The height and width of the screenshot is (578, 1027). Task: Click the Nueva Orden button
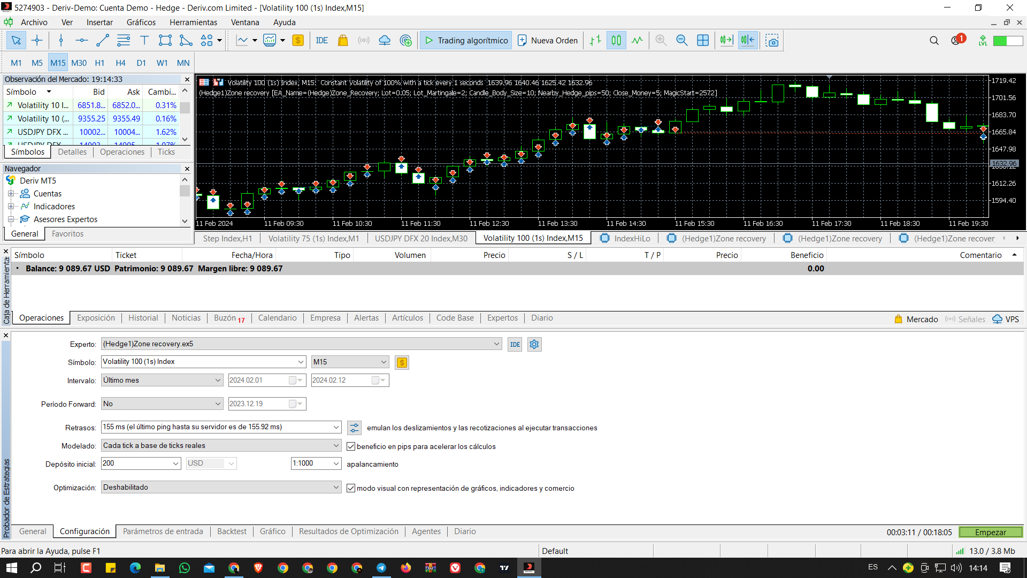tap(548, 40)
